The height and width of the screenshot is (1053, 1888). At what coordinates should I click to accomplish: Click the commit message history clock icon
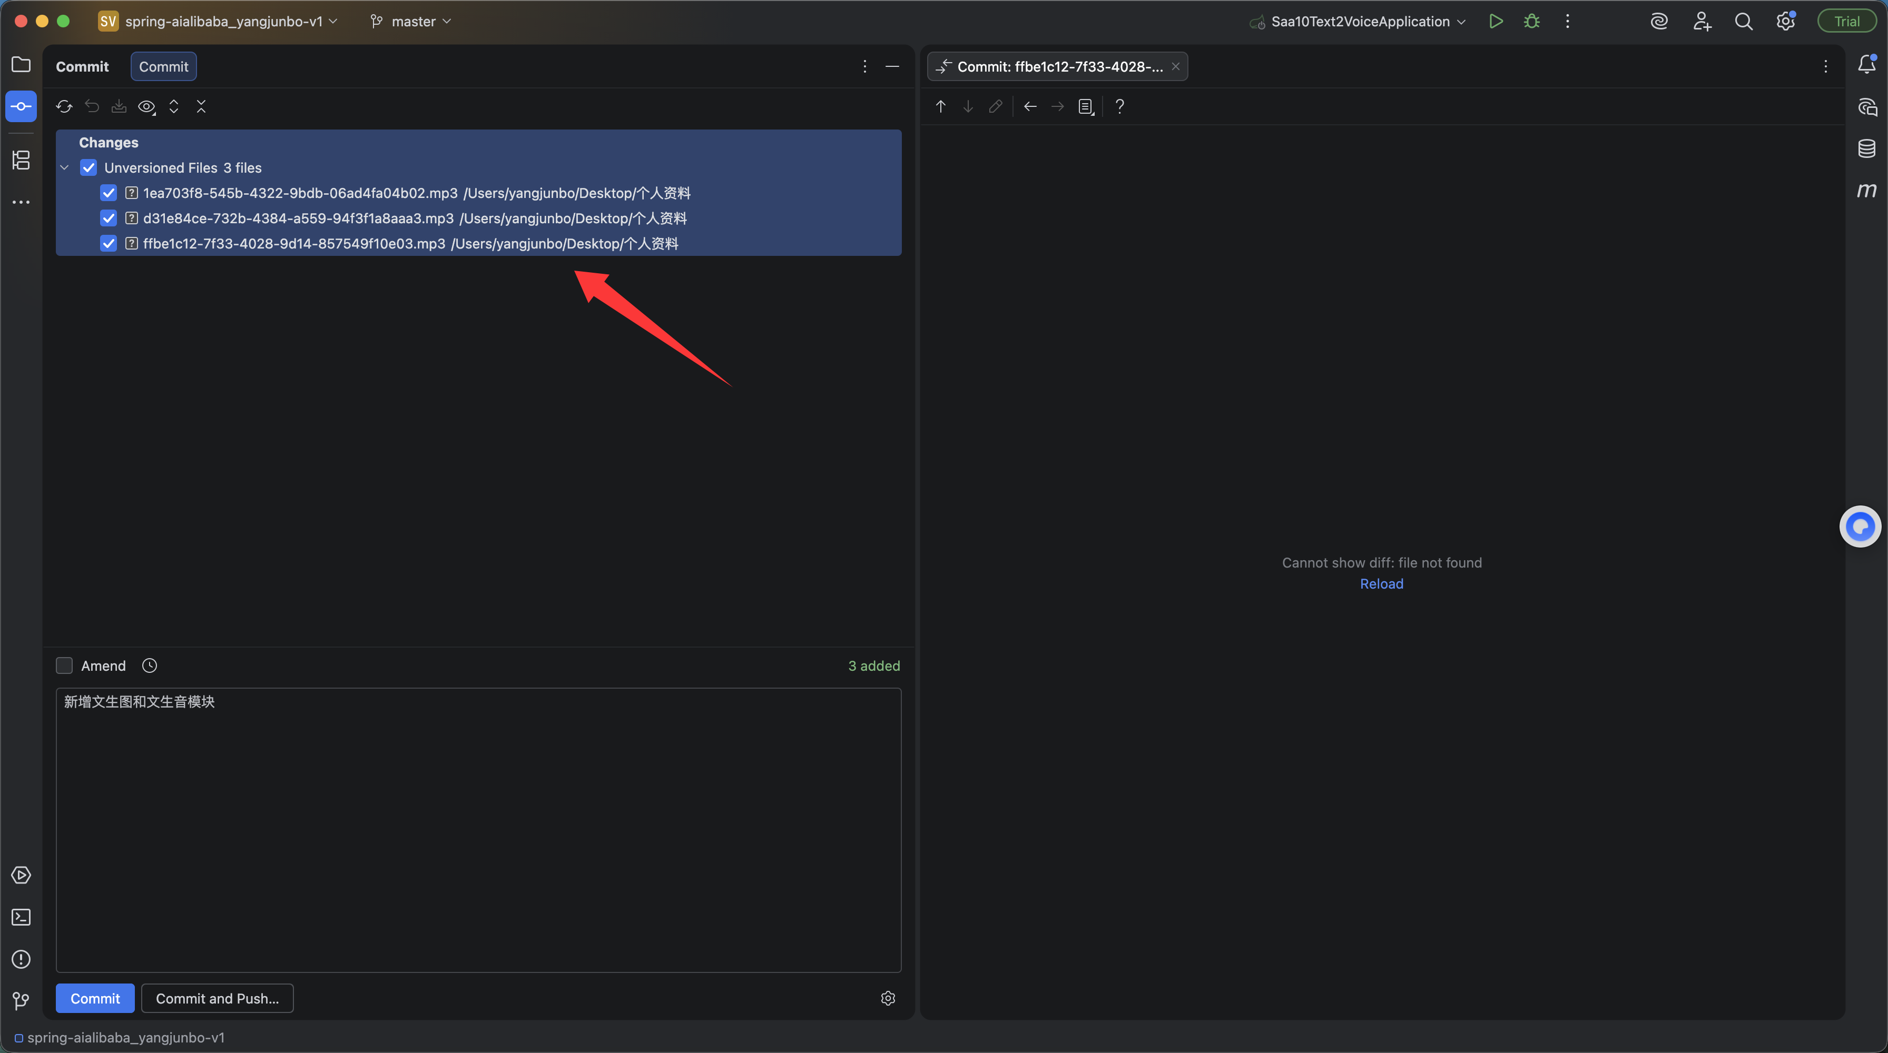(x=150, y=665)
